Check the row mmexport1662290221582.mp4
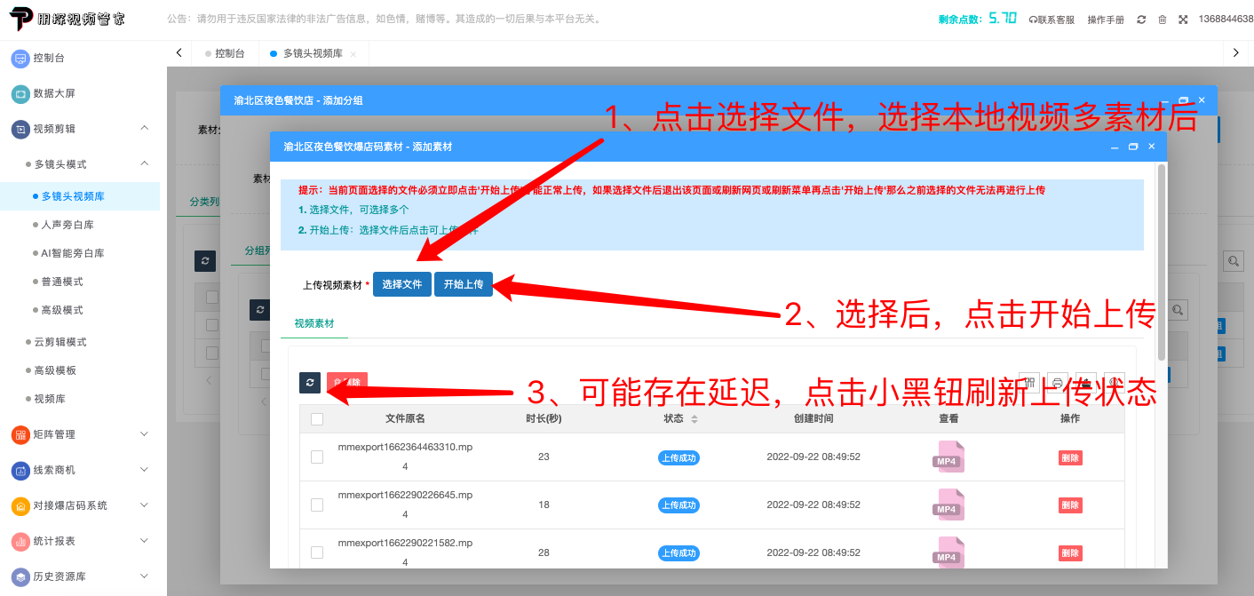This screenshot has width=1254, height=596. [317, 552]
